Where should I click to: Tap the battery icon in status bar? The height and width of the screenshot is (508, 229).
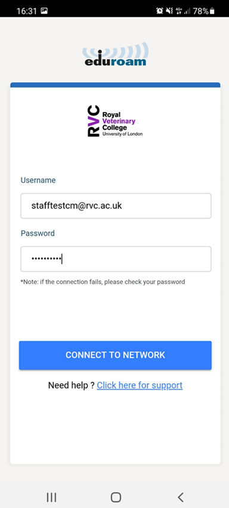point(212,11)
